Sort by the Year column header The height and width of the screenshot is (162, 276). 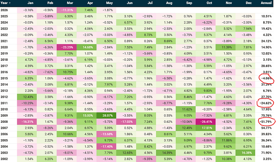(4, 3)
